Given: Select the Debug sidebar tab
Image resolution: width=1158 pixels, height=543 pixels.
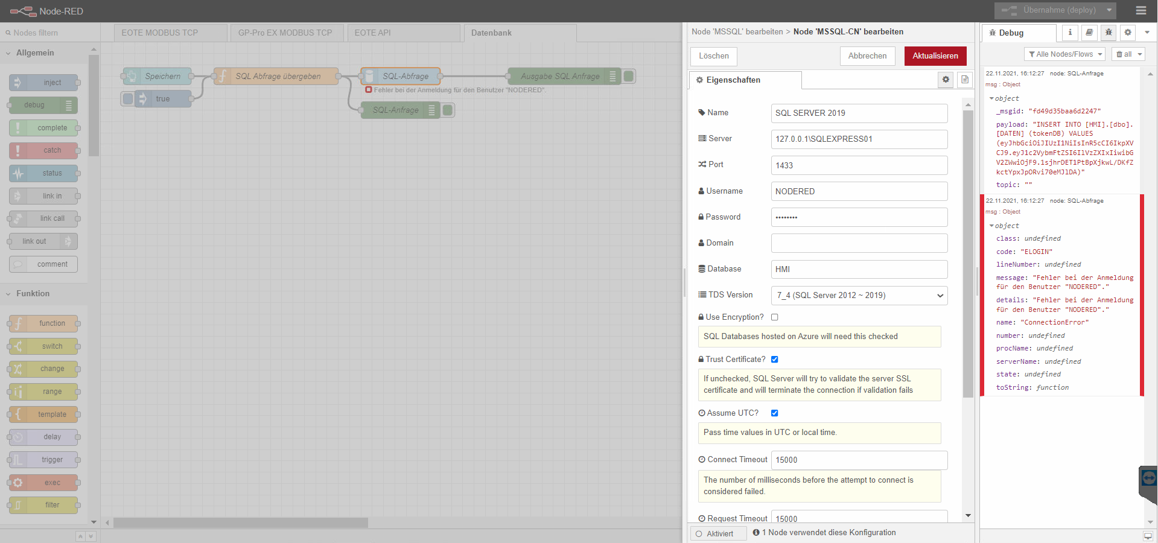Looking at the screenshot, I should click(x=1019, y=33).
